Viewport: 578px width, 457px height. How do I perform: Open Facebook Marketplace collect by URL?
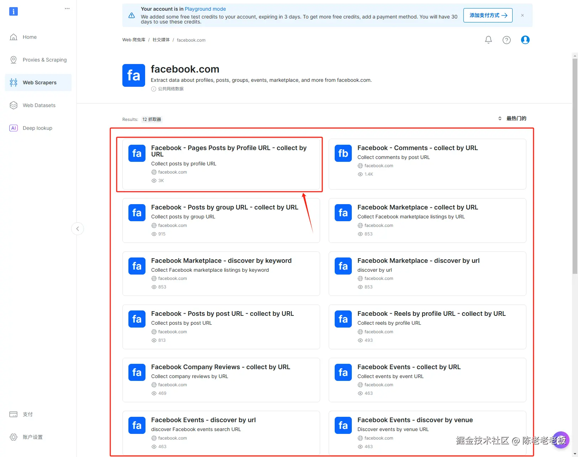[x=427, y=220]
